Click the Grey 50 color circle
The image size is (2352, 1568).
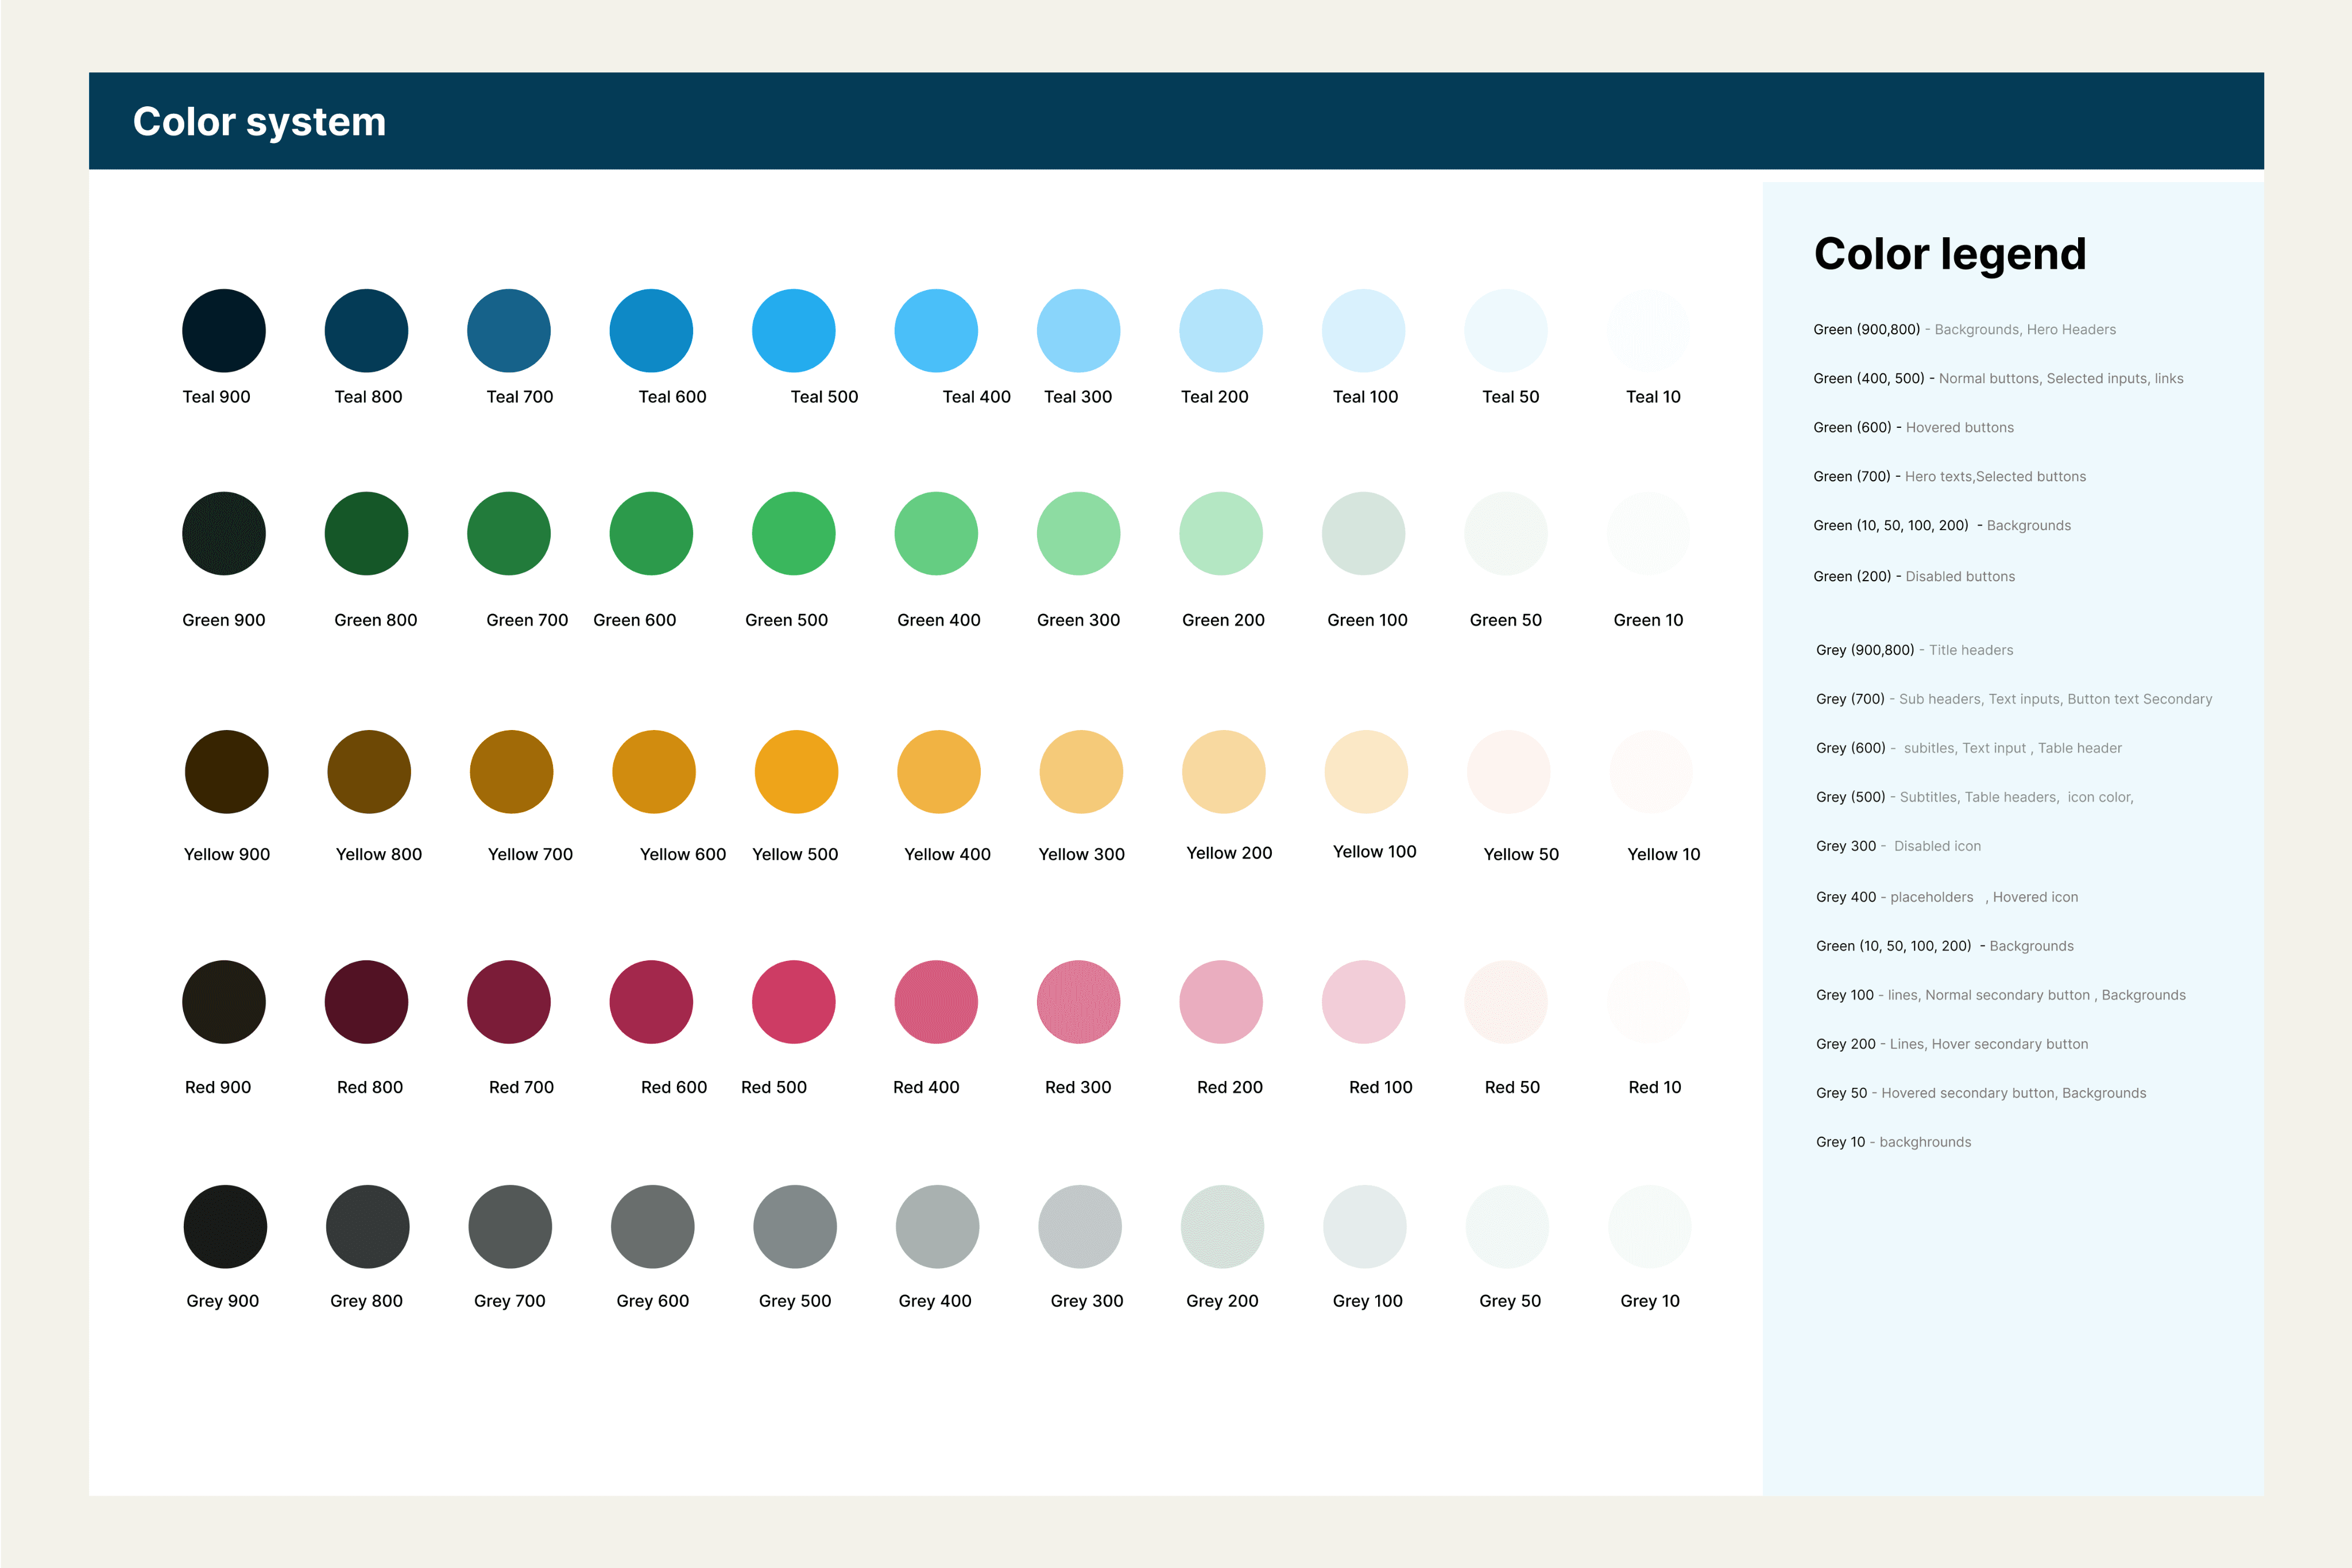click(x=1506, y=1227)
